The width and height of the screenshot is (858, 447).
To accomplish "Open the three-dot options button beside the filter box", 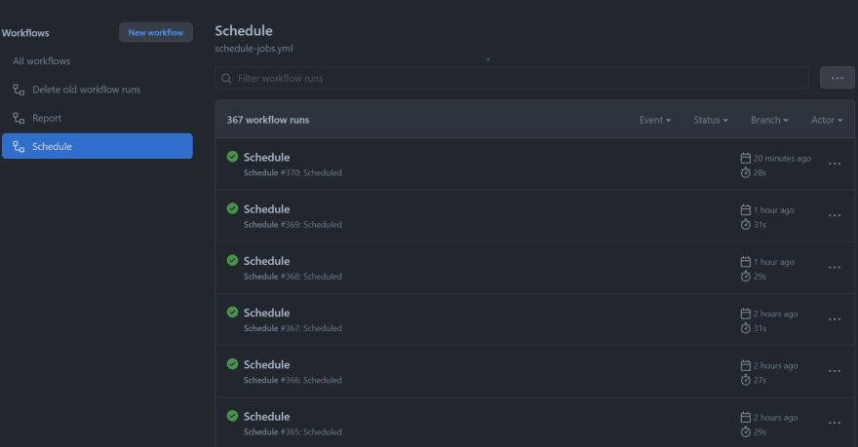I will point(837,78).
